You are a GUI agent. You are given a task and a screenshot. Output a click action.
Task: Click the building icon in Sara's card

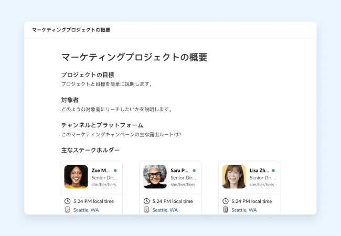(146, 210)
